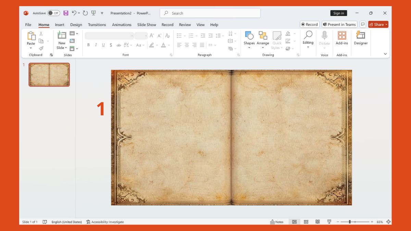
Task: Click the Bold formatting icon
Action: tap(88, 45)
